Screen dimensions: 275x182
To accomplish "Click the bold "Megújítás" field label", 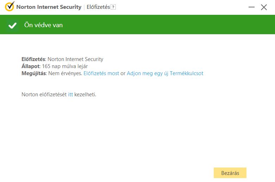I will (x=34, y=73).
